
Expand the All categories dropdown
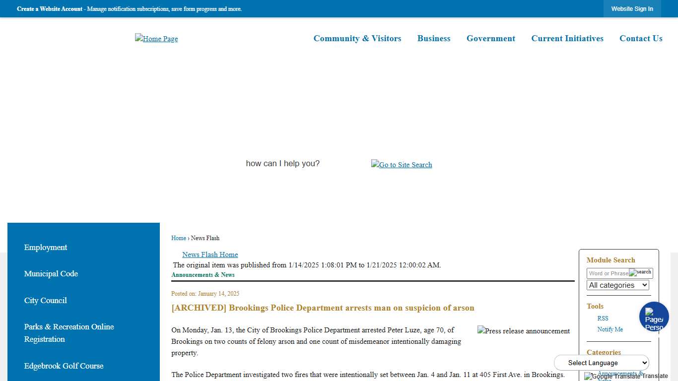click(x=618, y=285)
